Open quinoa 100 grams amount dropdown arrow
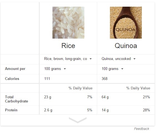Image resolution: width=156 pixels, height=133 pixels. (122, 69)
